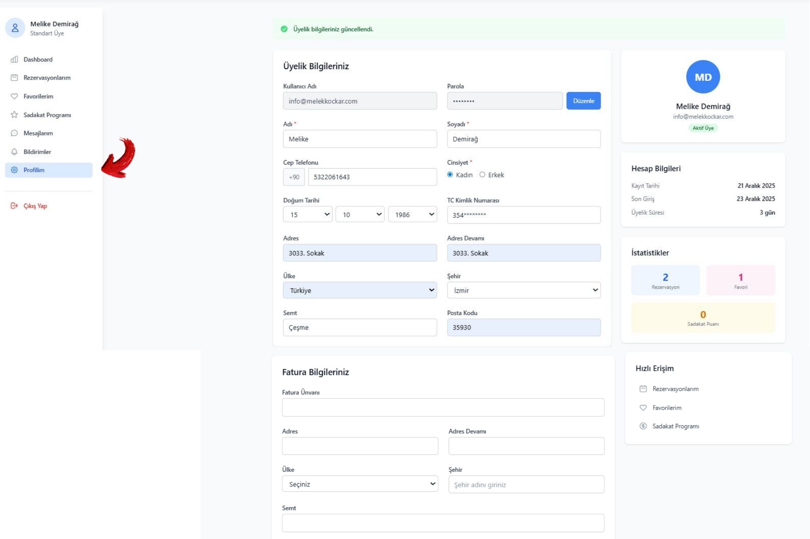Click the MD avatar circle
The height and width of the screenshot is (539, 810).
pos(703,77)
